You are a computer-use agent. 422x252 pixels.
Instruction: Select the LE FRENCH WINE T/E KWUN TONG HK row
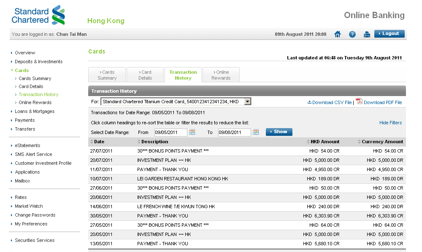[x=247, y=206]
